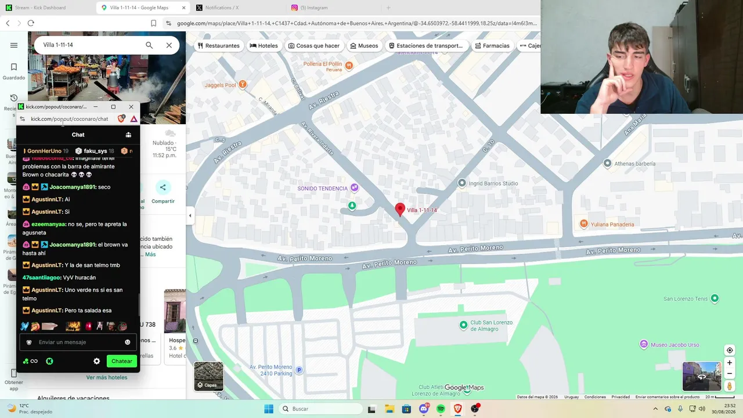The width and height of the screenshot is (743, 418).
Task: Expand description with the Más link
Action: [150, 254]
